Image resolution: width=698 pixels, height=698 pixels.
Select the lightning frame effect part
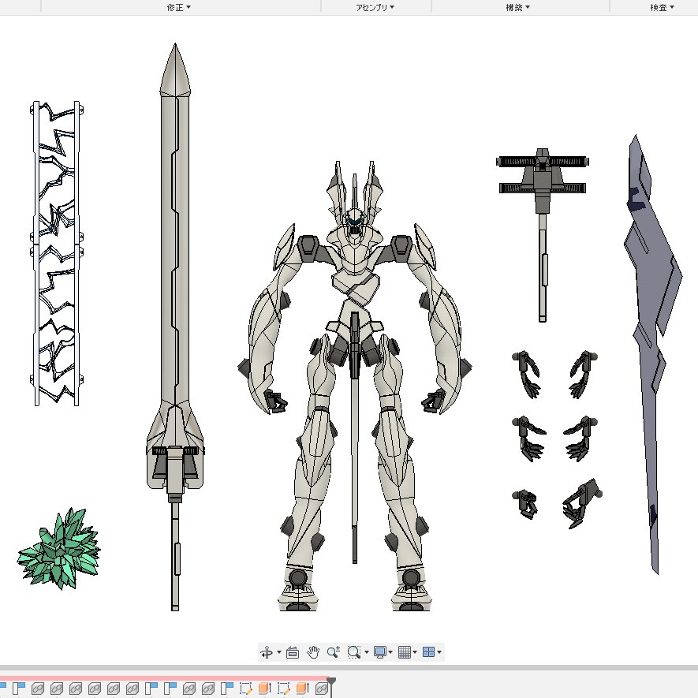(x=57, y=253)
